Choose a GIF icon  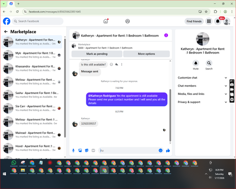(x=93, y=151)
